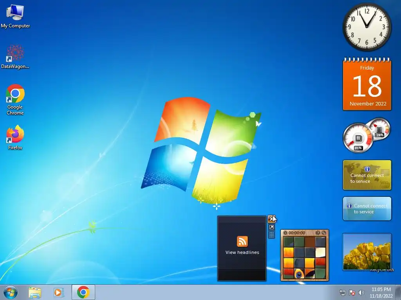
Task: Select the Google Chrome desktop shortcut
Action: [15, 100]
